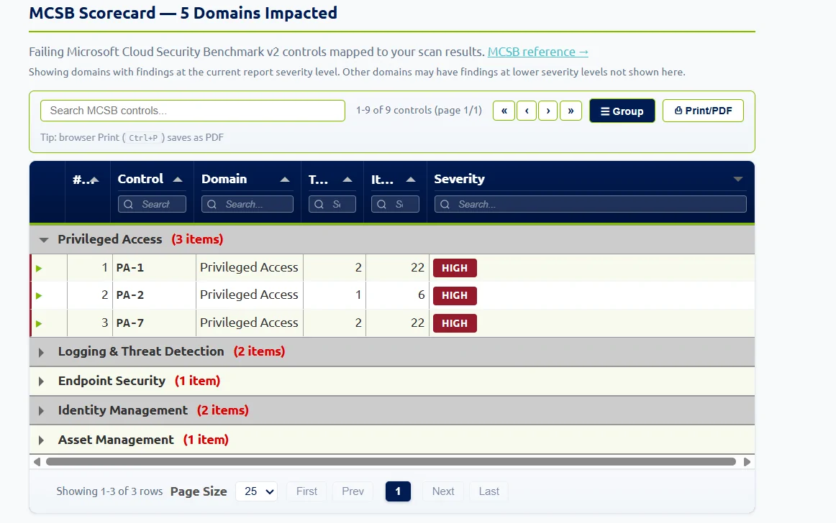This screenshot has height=523, width=836.
Task: Expand the PA-1 row details arrow
Action: pyautogui.click(x=39, y=269)
